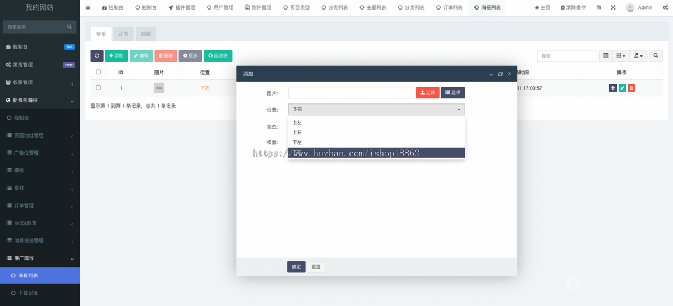673x306 pixels.
Task: Open the export dropdown in table toolbar
Action: tap(638, 56)
